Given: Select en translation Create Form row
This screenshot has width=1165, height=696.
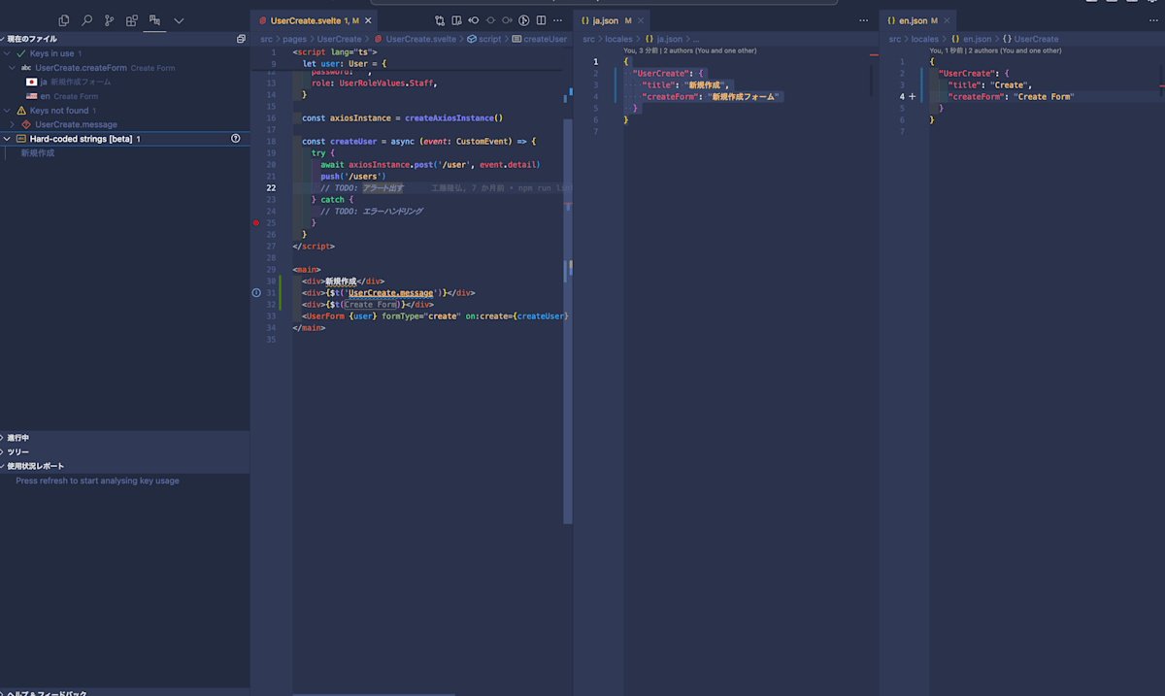Looking at the screenshot, I should [x=124, y=96].
